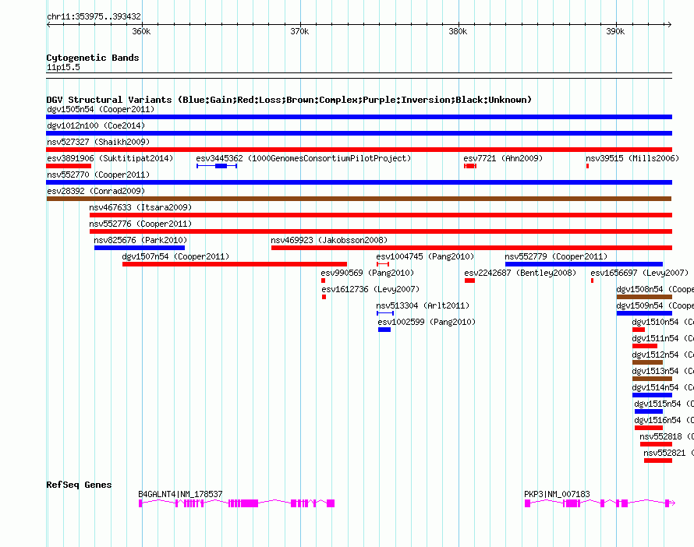Select the dgv1012n100 (Coe2014) variant label

(96, 125)
